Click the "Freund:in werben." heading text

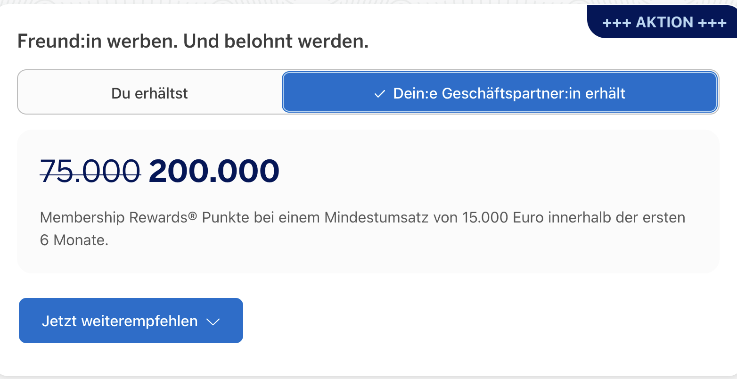[98, 41]
